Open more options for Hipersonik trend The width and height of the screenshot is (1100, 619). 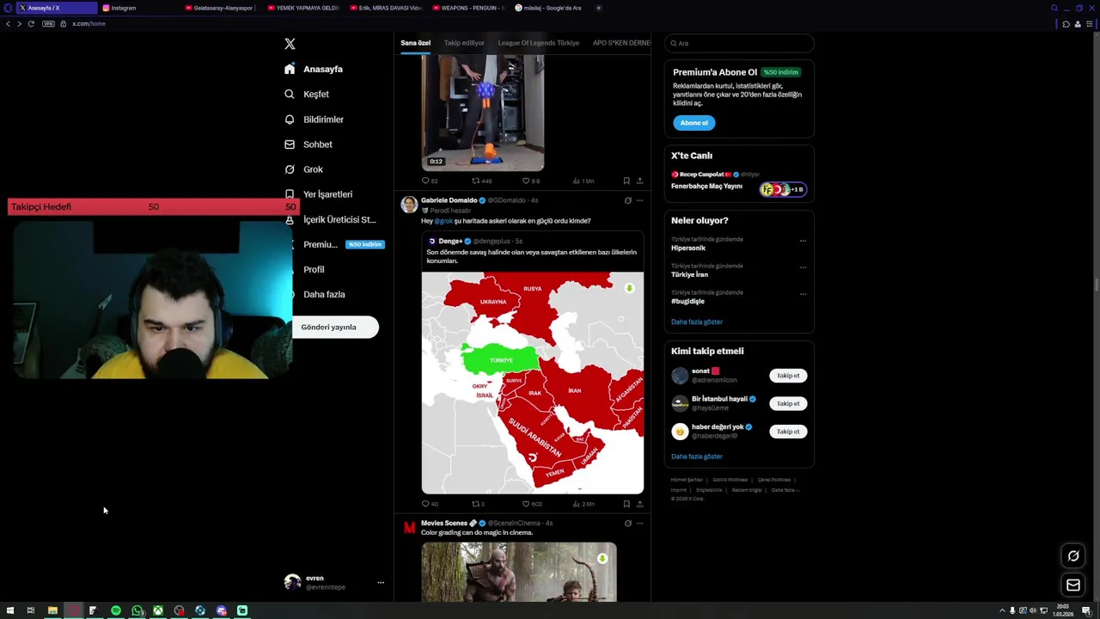click(803, 241)
